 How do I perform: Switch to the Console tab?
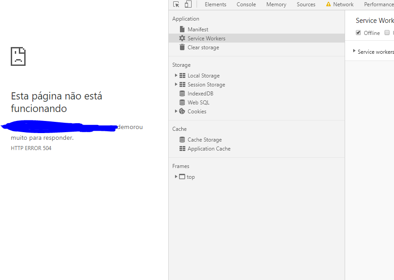coord(246,4)
